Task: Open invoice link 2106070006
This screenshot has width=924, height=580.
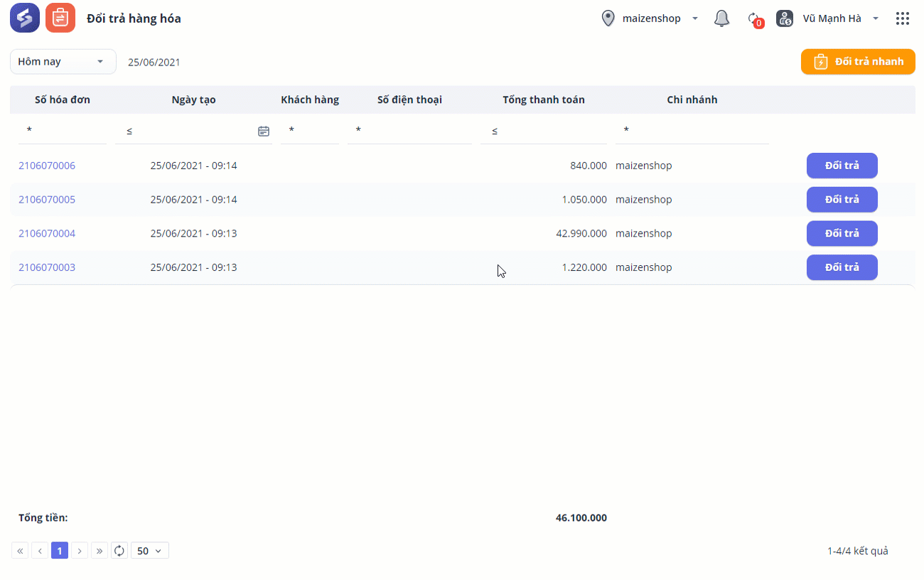Action: (x=47, y=166)
